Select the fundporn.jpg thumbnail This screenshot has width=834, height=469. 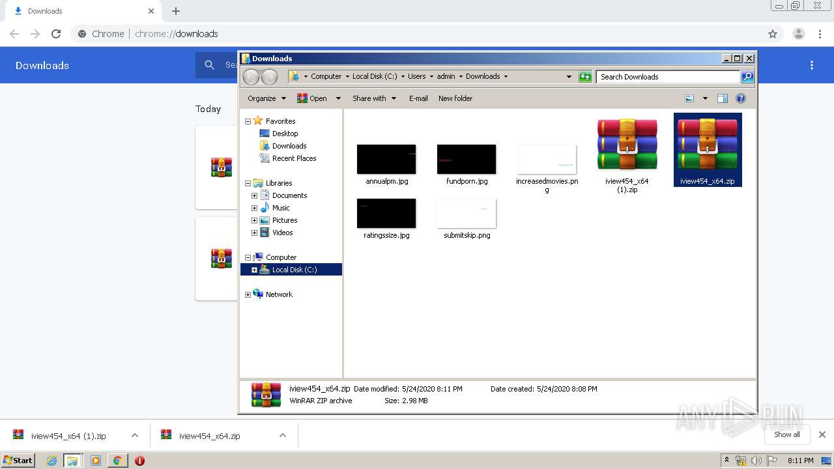(x=467, y=159)
